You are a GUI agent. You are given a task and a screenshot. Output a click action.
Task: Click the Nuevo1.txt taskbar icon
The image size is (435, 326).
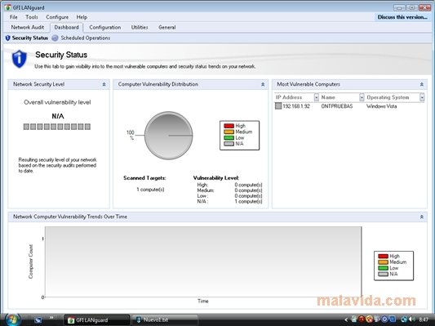click(x=139, y=320)
